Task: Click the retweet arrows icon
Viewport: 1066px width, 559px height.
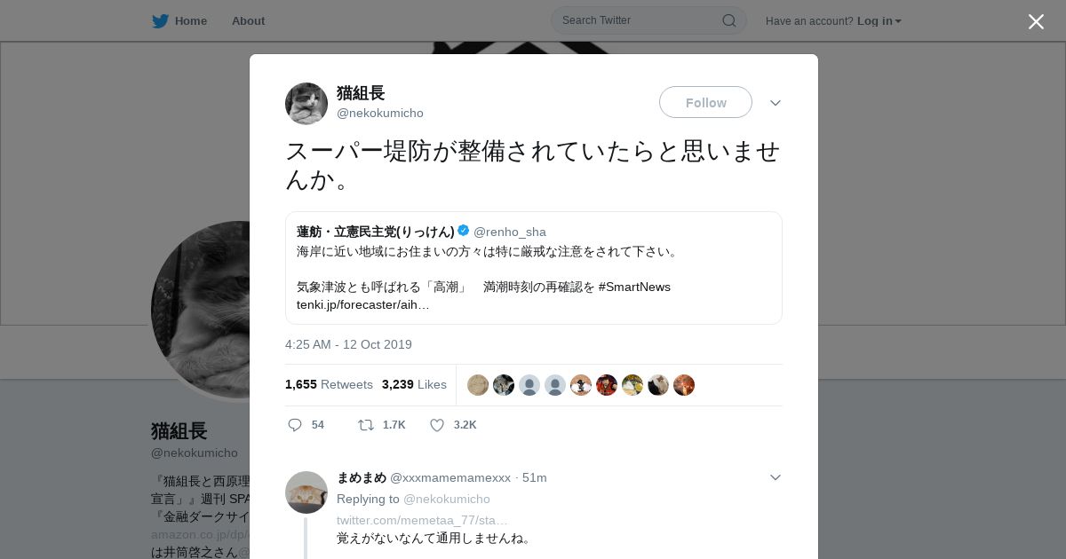Action: (x=366, y=425)
